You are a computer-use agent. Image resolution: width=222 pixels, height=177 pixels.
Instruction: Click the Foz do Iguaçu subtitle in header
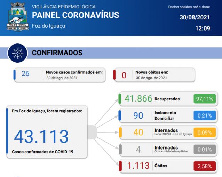(x=48, y=26)
